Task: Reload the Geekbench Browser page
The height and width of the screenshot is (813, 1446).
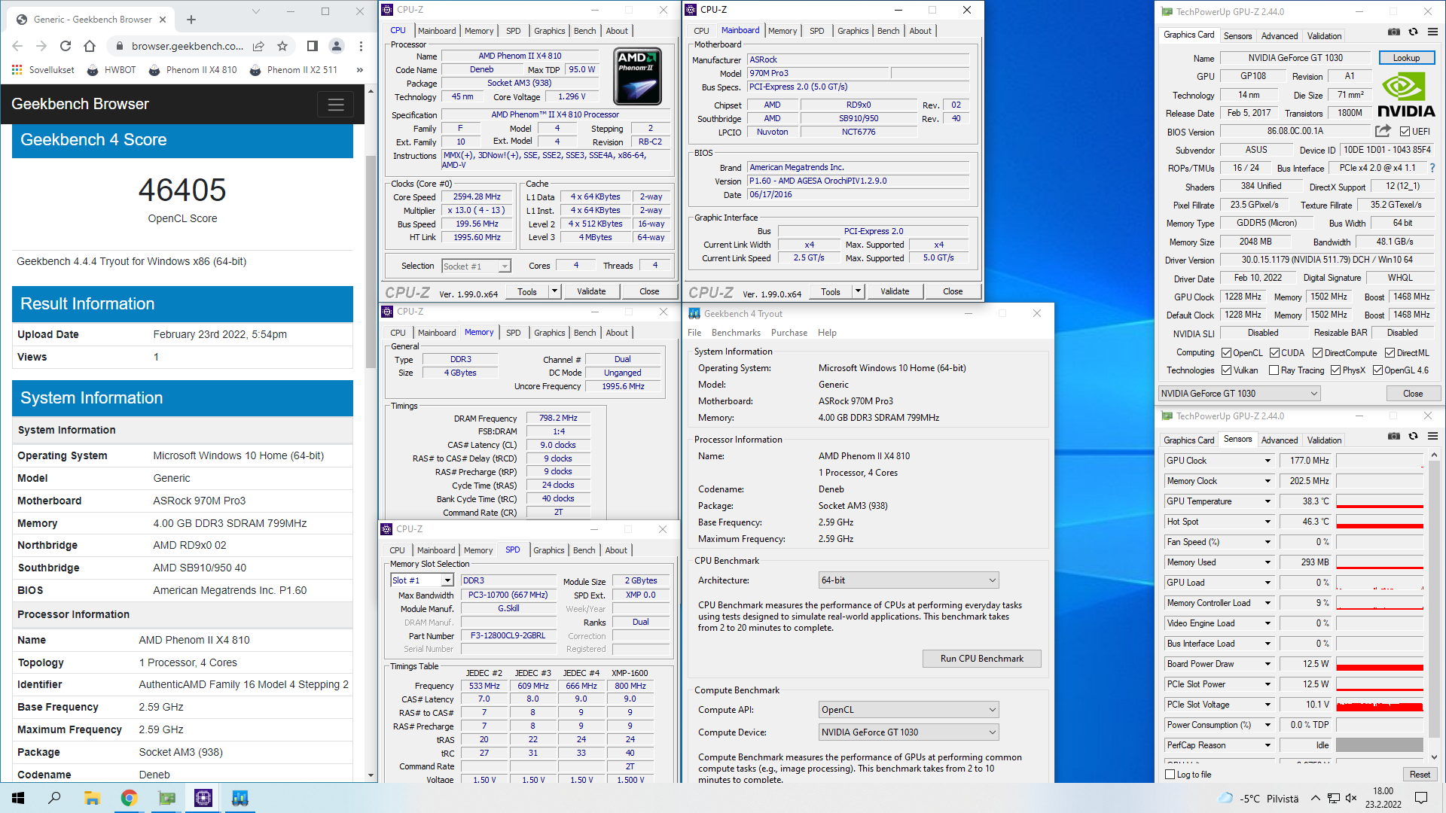Action: 66,46
